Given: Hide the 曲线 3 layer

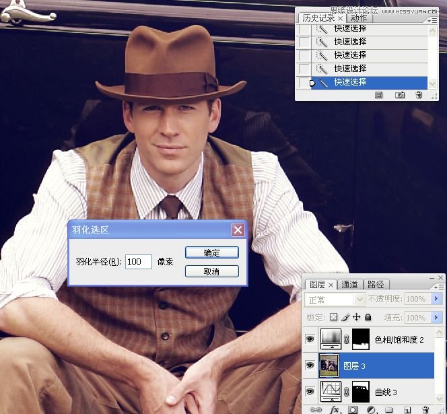Looking at the screenshot, I should (310, 392).
